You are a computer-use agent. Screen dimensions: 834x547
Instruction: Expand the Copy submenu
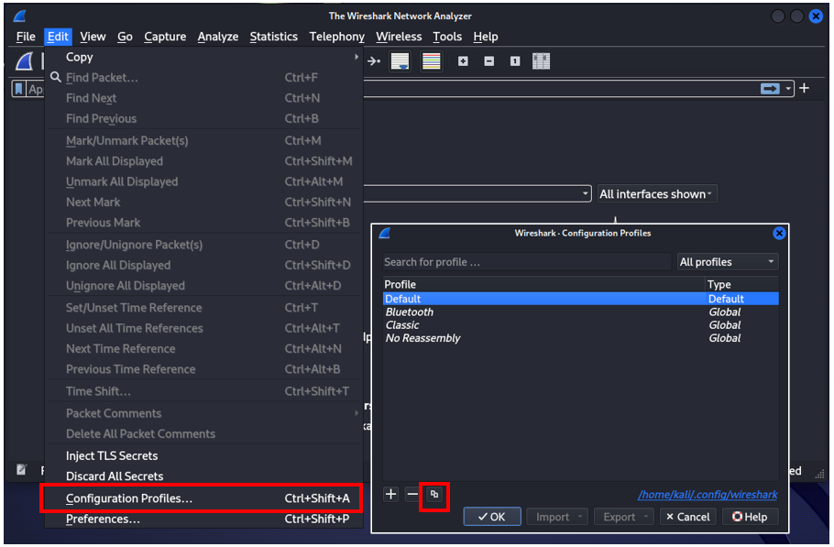(204, 57)
